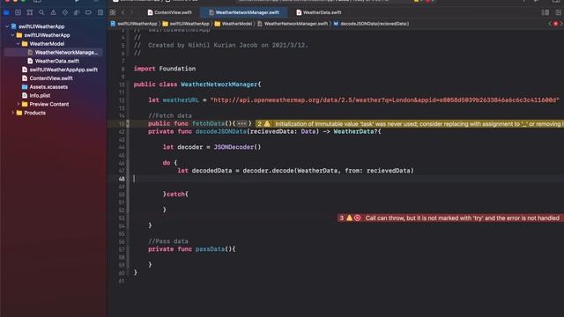Open the Issue navigator warning triangle icon
Screen dimensions: 564x317
click(x=53, y=12)
